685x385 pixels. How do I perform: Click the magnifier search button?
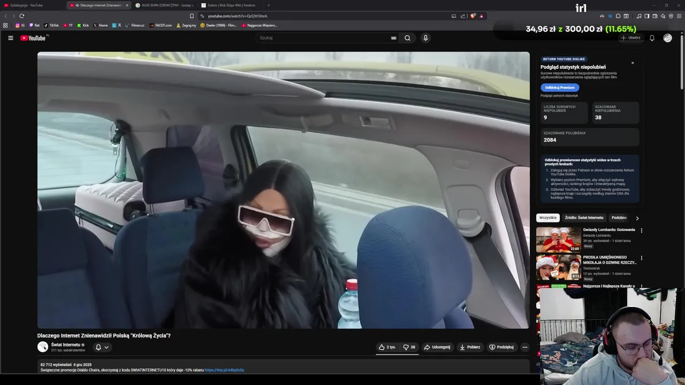pos(407,38)
